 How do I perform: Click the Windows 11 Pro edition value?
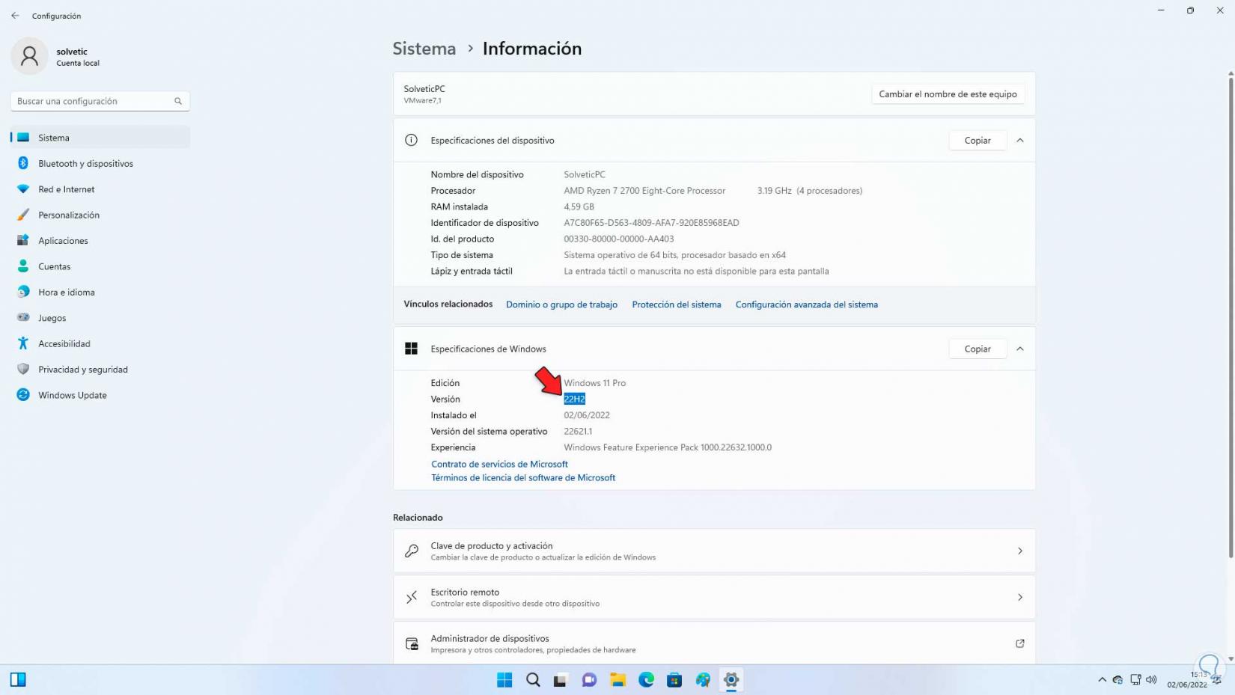(x=595, y=383)
